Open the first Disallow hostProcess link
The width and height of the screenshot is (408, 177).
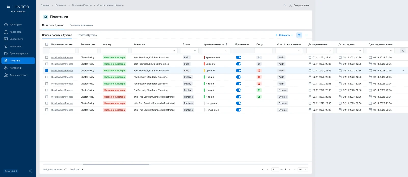point(62,57)
